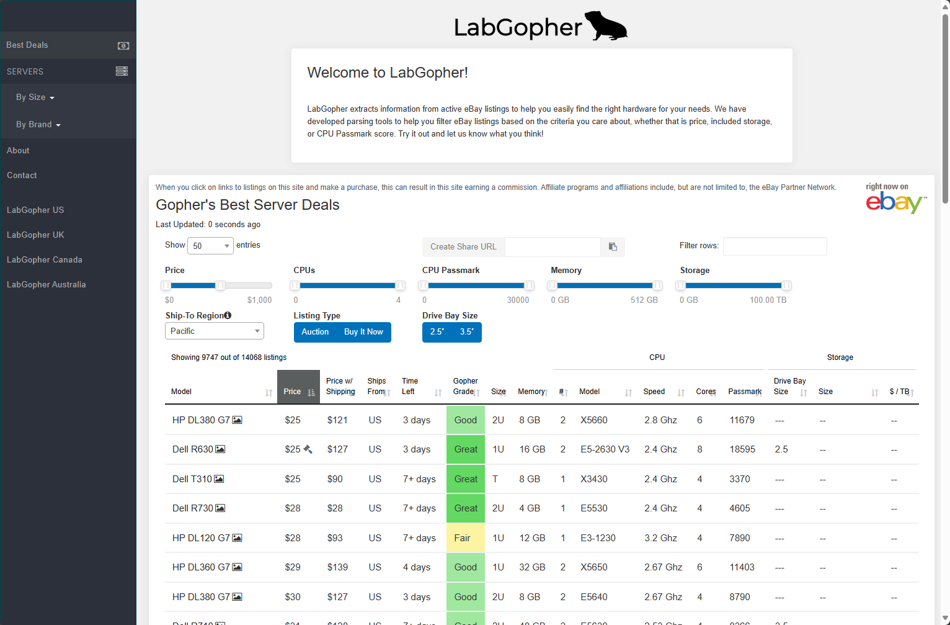Open the Dell R630 listing link
This screenshot has width=950, height=625.
tap(193, 449)
